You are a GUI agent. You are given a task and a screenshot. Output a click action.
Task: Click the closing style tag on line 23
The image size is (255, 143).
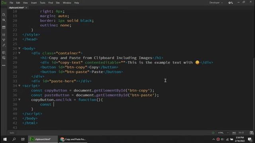coord(31,35)
